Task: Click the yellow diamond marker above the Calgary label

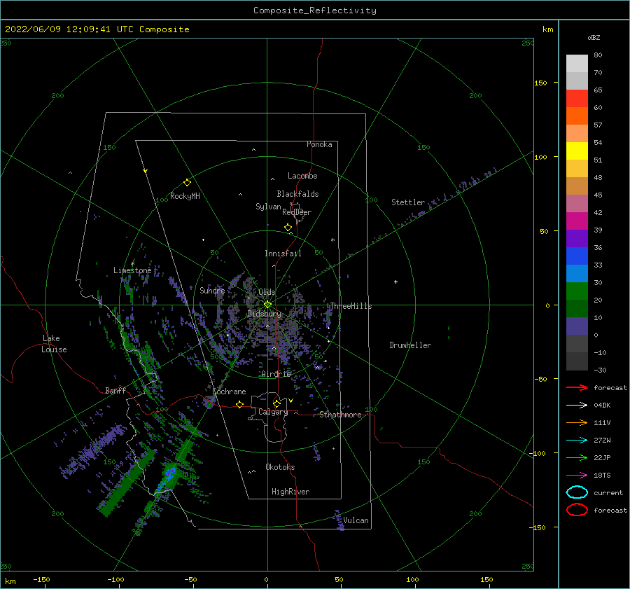Action: pyautogui.click(x=276, y=403)
